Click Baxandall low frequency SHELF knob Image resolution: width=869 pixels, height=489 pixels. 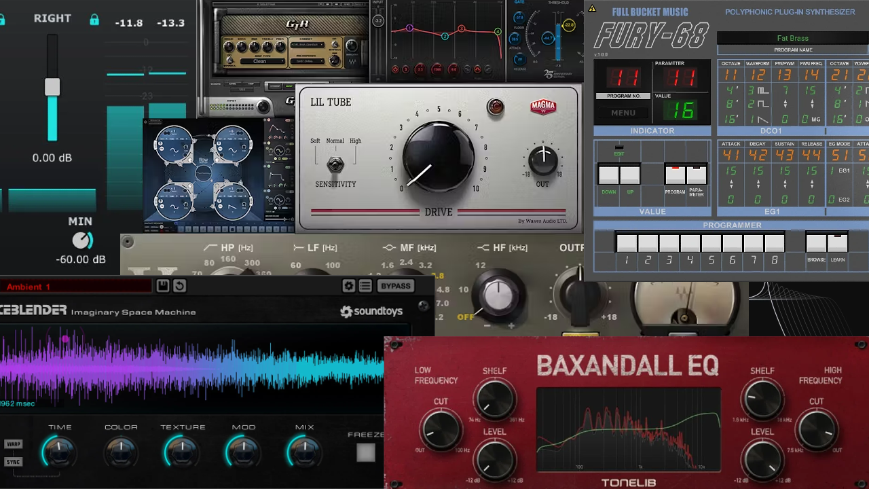495,399
